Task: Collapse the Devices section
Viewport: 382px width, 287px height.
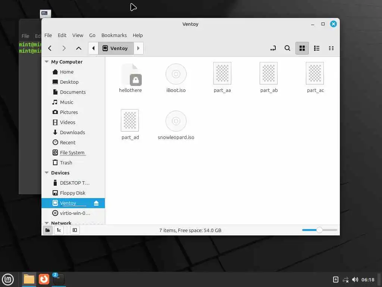Action: [47, 173]
